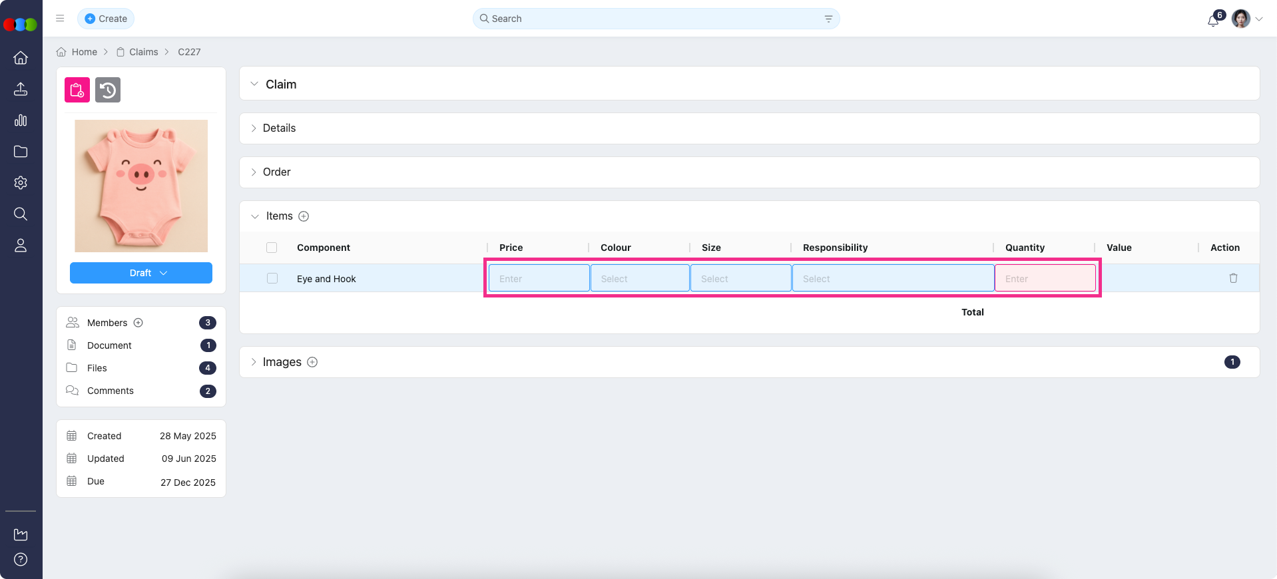This screenshot has height=579, width=1277.
Task: Open the Comments list
Action: 111,391
